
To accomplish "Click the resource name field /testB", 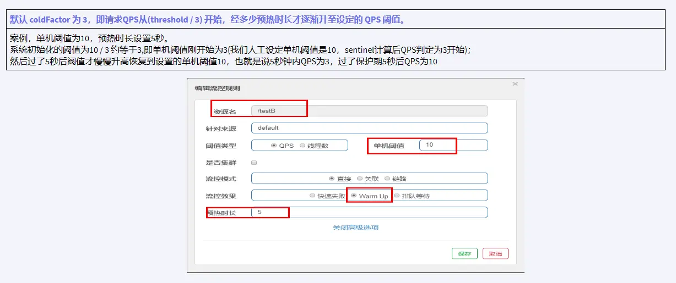I will click(x=369, y=111).
